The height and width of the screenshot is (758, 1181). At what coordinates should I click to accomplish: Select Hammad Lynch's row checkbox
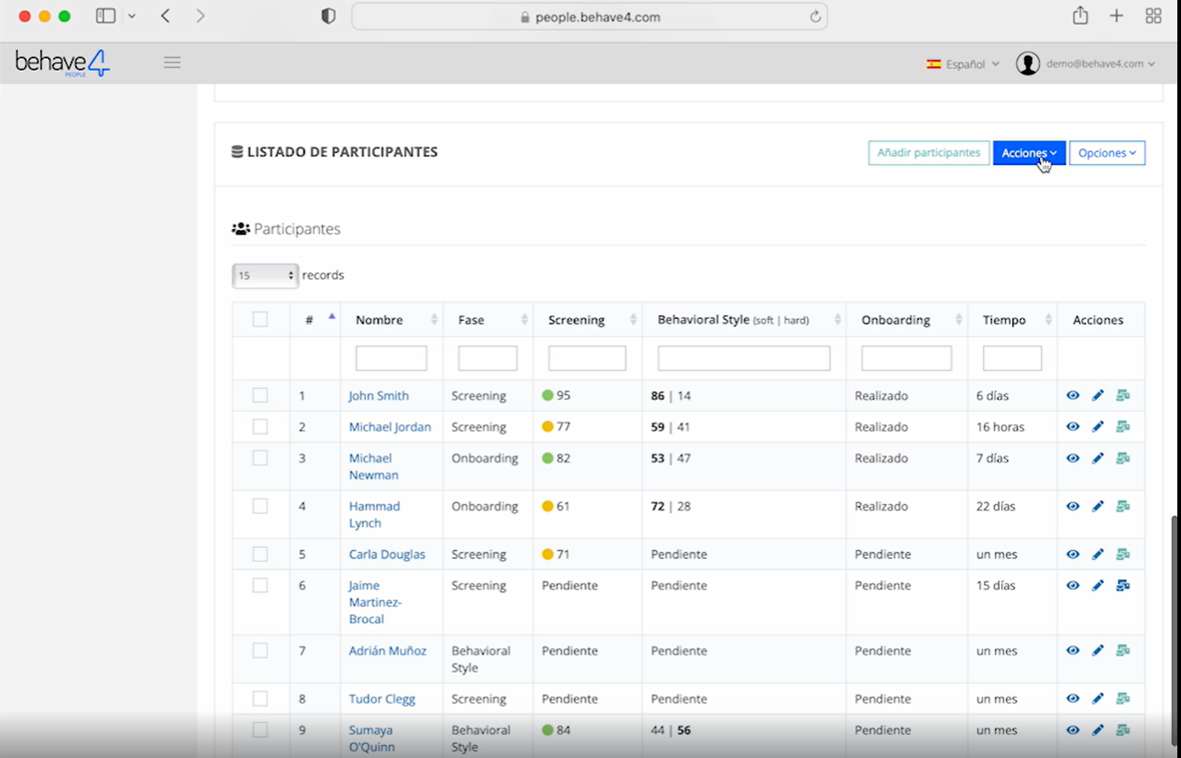pyautogui.click(x=260, y=505)
